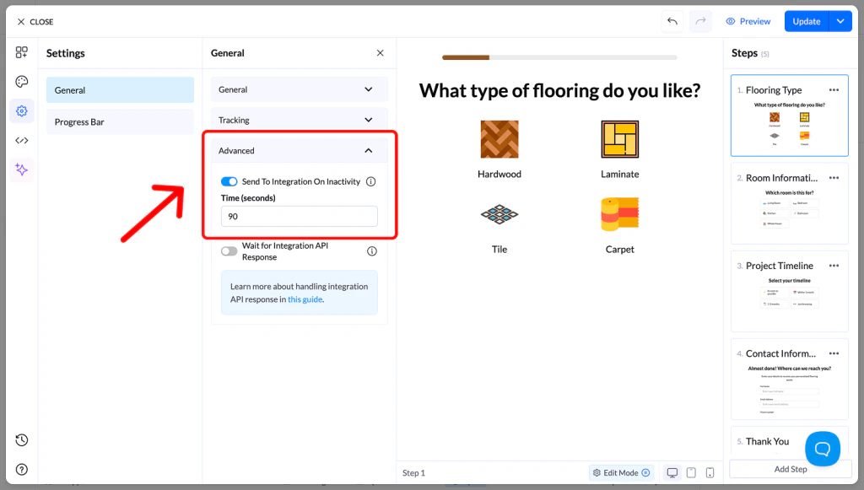
Task: Open the add elements sidebar icon
Action: coord(21,52)
